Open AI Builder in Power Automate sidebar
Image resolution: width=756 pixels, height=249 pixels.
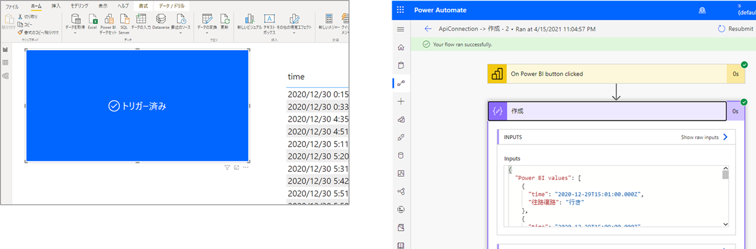click(x=401, y=191)
